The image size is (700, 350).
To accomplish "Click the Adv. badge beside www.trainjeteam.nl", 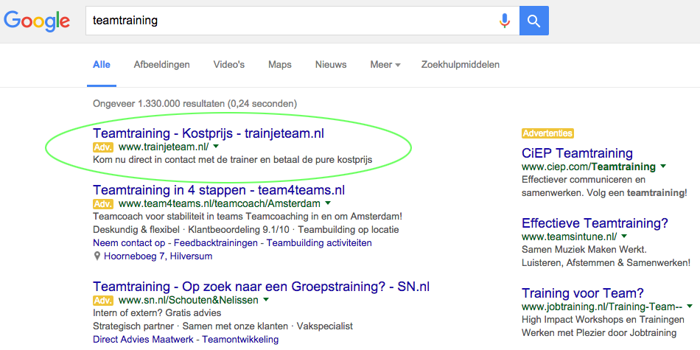I will 103,147.
